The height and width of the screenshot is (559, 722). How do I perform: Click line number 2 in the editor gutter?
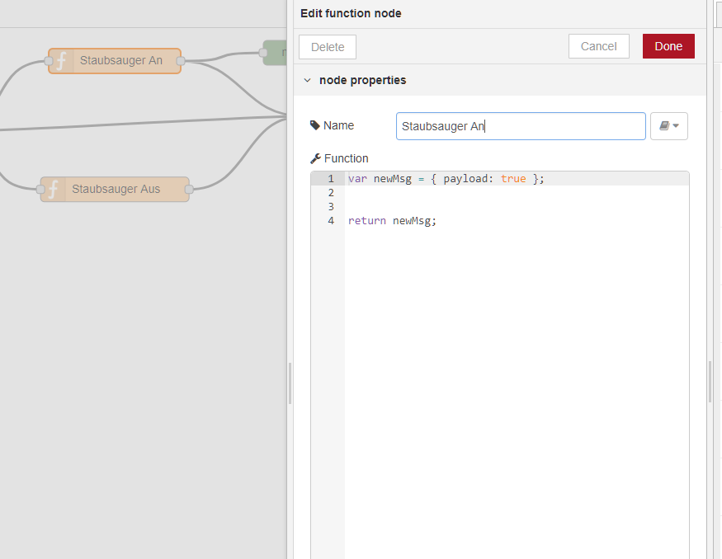click(331, 193)
